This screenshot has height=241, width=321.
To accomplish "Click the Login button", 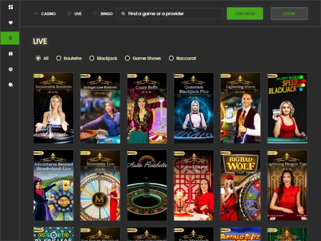I will tap(289, 14).
